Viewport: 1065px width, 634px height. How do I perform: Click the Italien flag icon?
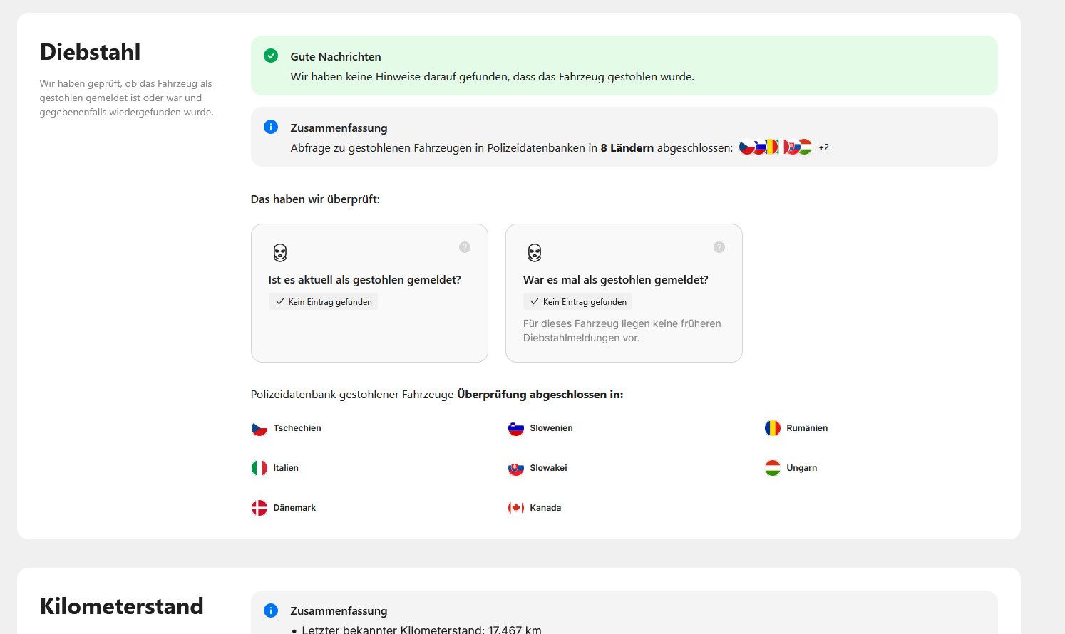(x=259, y=468)
